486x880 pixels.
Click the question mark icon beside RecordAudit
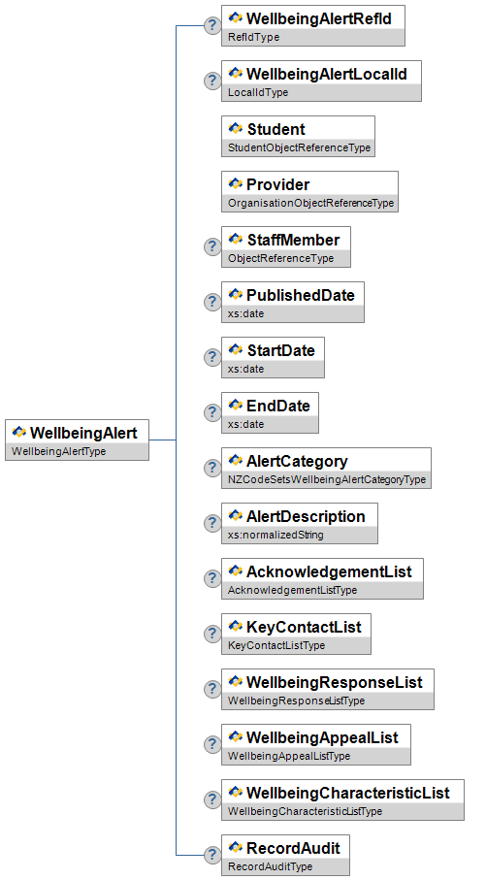[212, 855]
